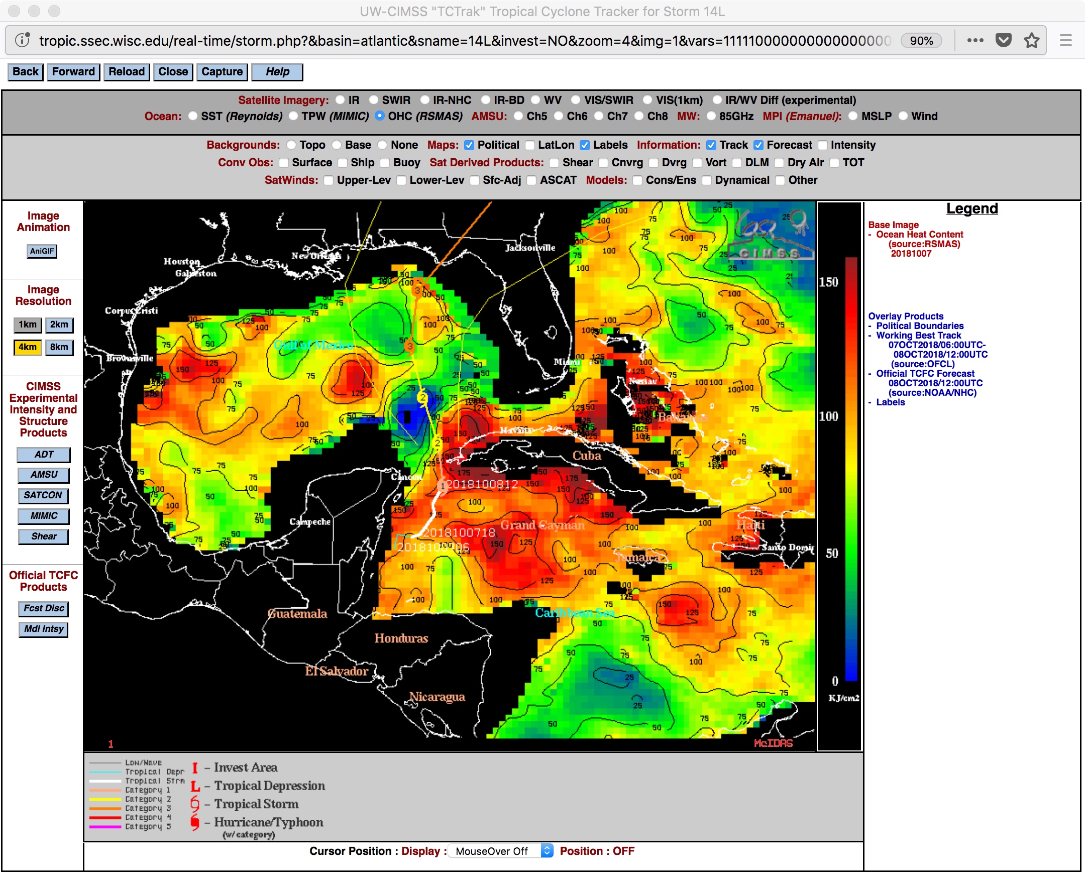Open the SATCON product
The image size is (1085, 873).
[x=43, y=496]
